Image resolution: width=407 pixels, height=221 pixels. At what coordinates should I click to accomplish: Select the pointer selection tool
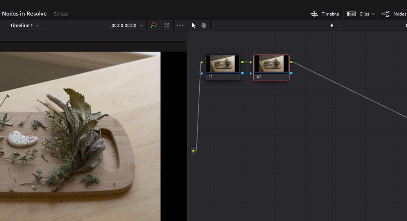click(x=193, y=25)
